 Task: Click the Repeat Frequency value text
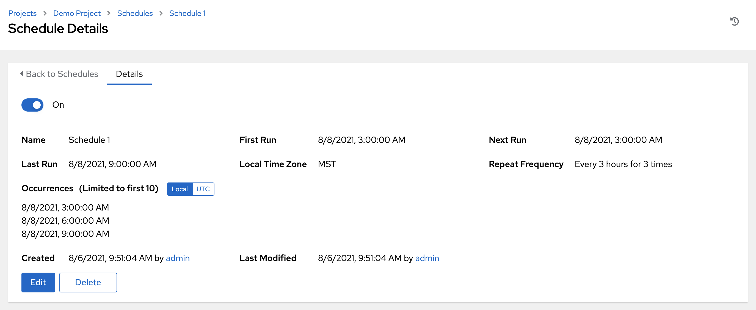click(623, 164)
